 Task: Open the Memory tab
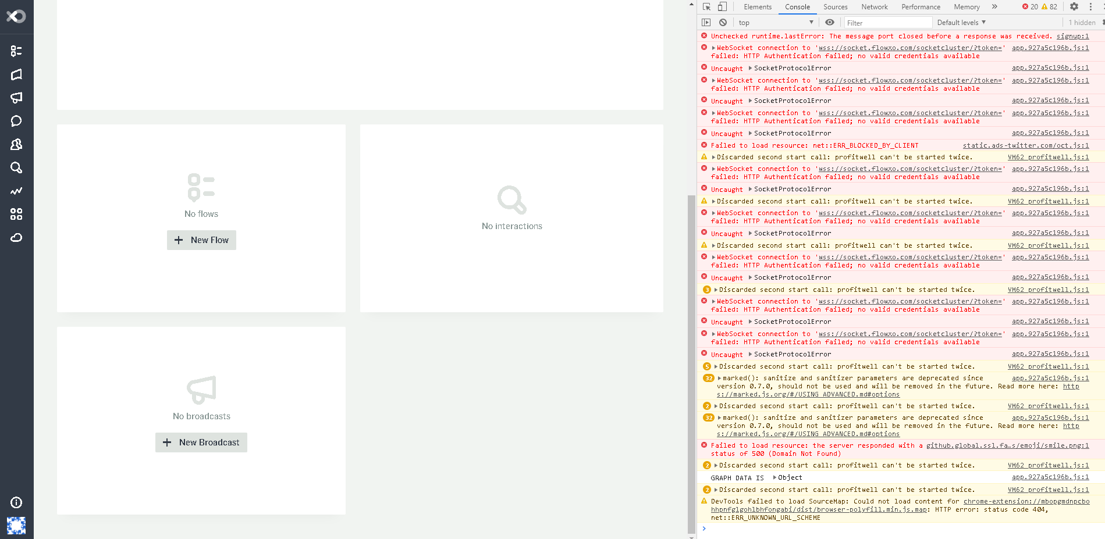(967, 7)
